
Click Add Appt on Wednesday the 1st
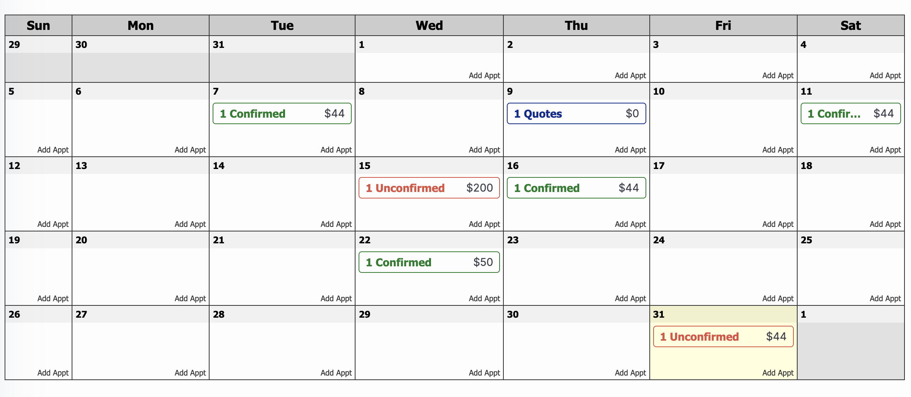click(x=484, y=75)
